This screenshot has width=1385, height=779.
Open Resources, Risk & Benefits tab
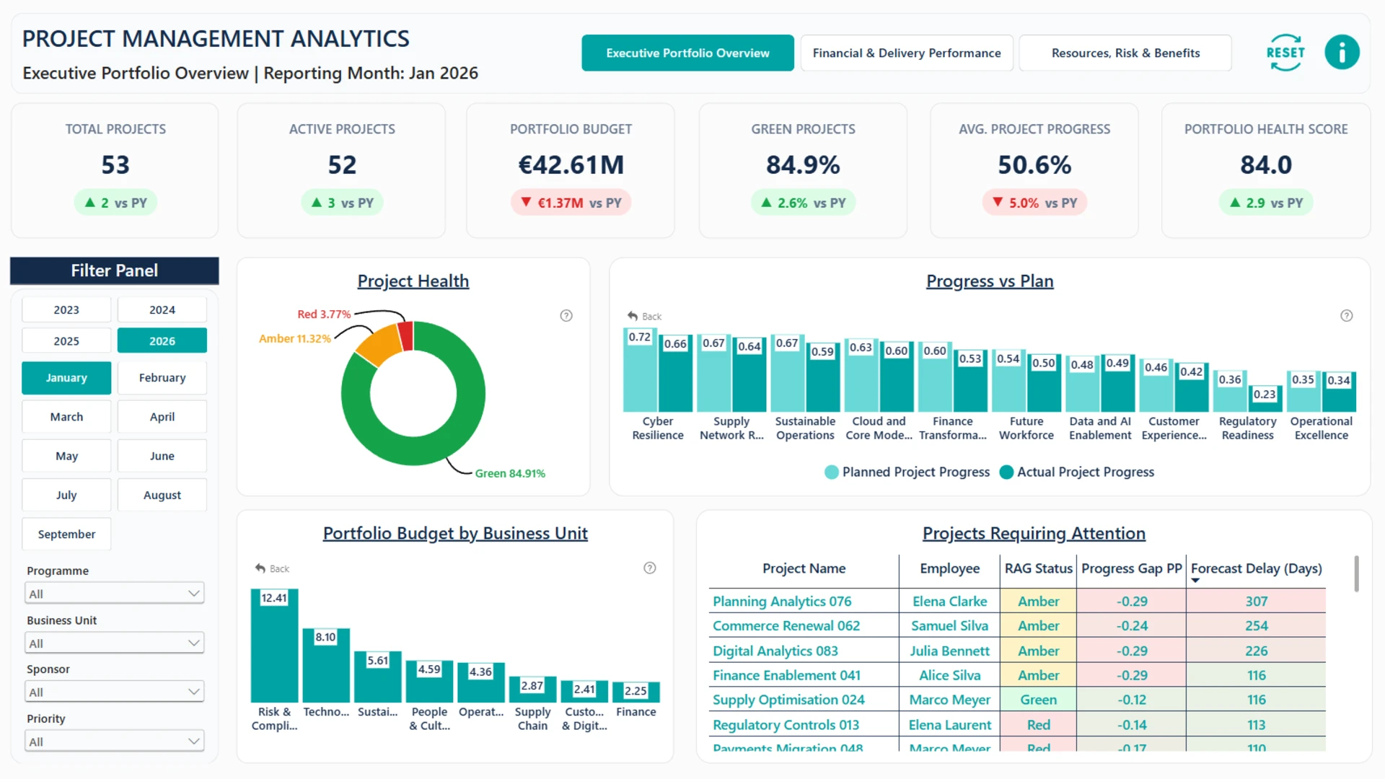pos(1125,53)
